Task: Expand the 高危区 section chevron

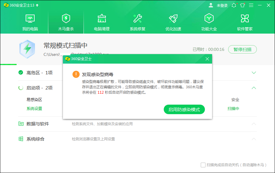Action: 254,72
